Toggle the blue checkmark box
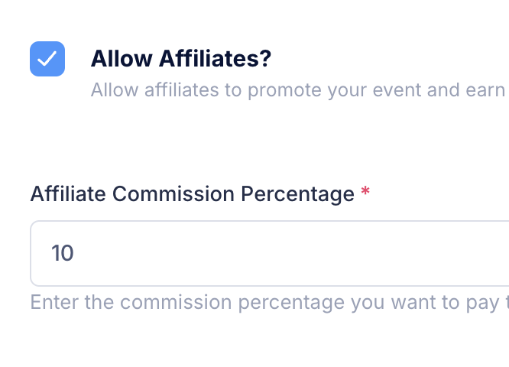 pyautogui.click(x=47, y=59)
